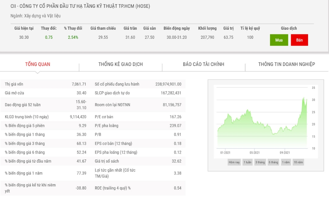Click daily range 30.00-31.20
Screen dimensions: 329x197
click(x=177, y=37)
